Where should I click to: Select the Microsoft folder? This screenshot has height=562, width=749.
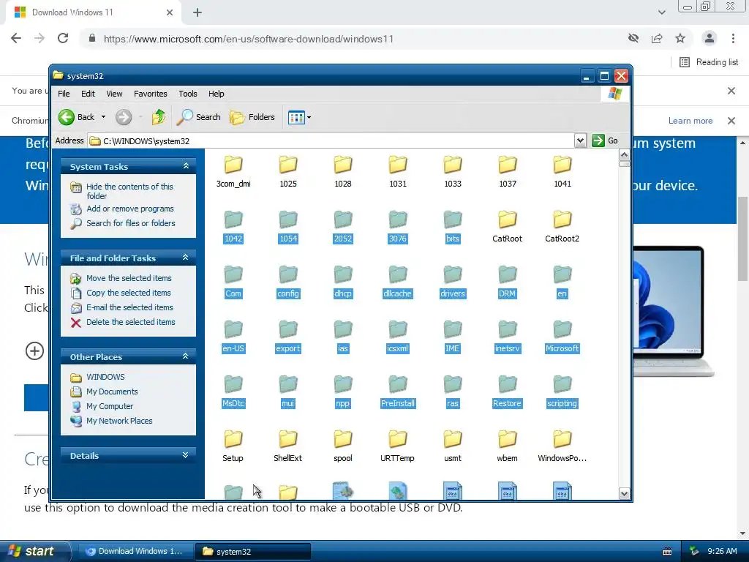click(562, 336)
